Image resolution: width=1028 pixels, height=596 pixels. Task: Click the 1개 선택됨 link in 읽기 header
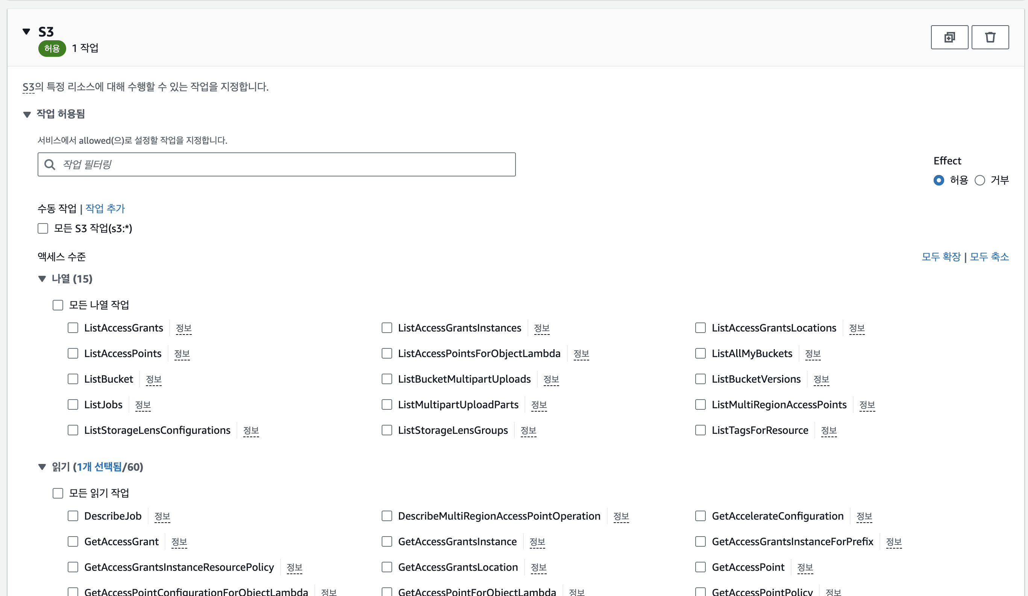pyautogui.click(x=99, y=467)
